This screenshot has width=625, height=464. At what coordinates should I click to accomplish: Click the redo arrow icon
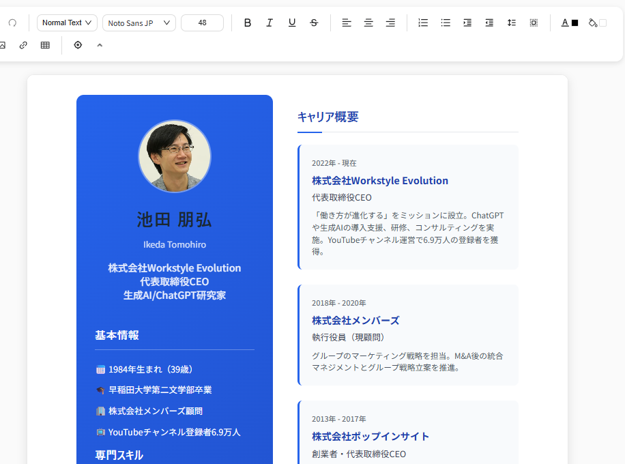pos(12,23)
